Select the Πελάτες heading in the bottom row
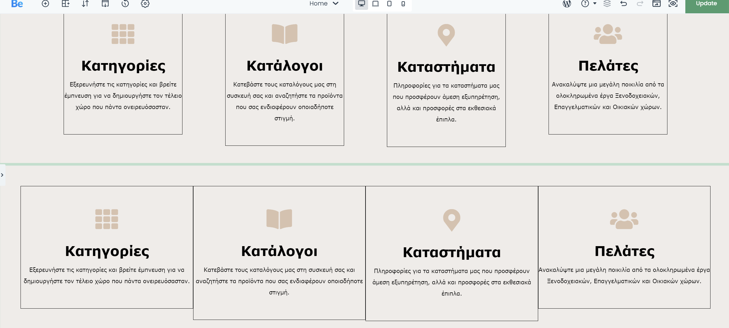This screenshot has height=328, width=729. click(624, 251)
